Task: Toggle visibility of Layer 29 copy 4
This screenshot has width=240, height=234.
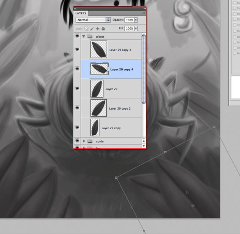Action: 77,69
